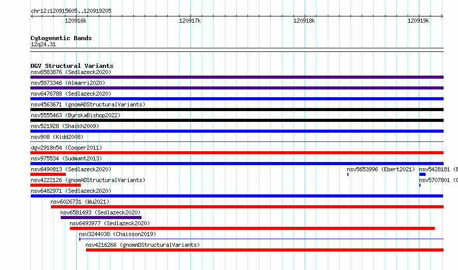Open the nsv6026731 (Wu2021) label

click(80, 202)
